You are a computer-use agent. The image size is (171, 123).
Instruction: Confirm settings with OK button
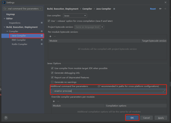pos(132,118)
